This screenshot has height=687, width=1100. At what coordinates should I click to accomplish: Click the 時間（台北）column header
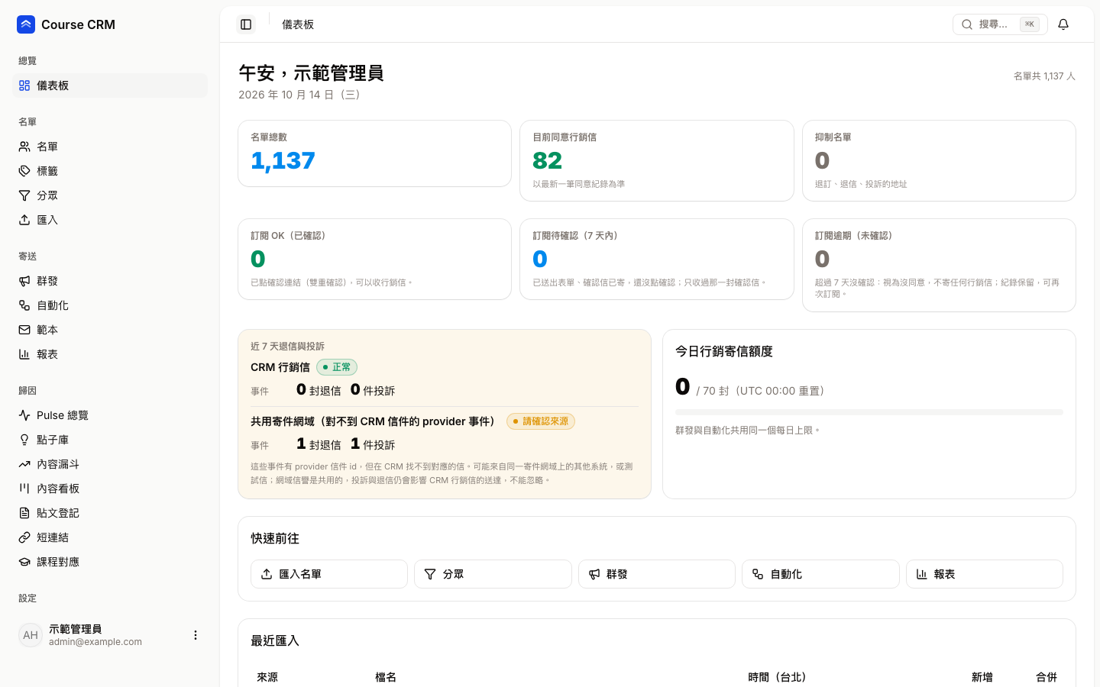[778, 677]
